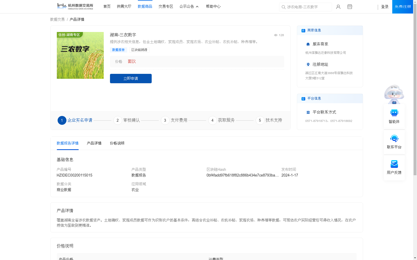Screen dimensions: 417x260
Task: Click platform phone number 0571-87918713
Action: click(316, 121)
